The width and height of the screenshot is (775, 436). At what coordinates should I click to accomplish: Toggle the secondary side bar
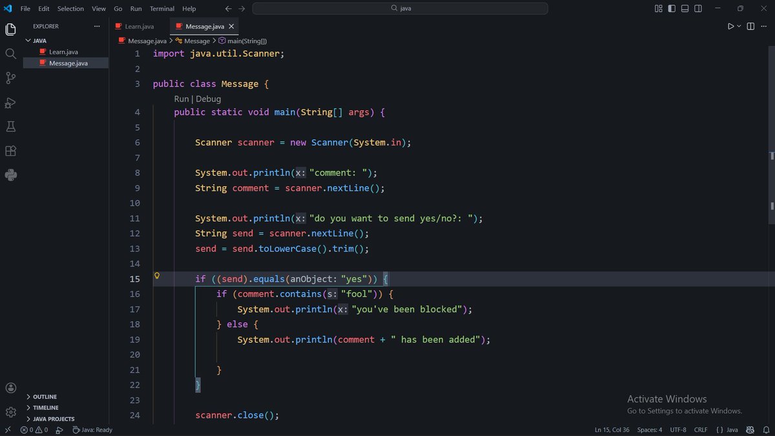click(699, 8)
